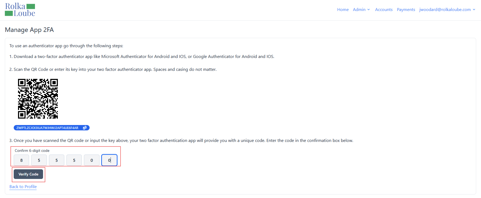Follow the Back to Profile link
Image resolution: width=481 pixels, height=198 pixels.
coord(23,187)
